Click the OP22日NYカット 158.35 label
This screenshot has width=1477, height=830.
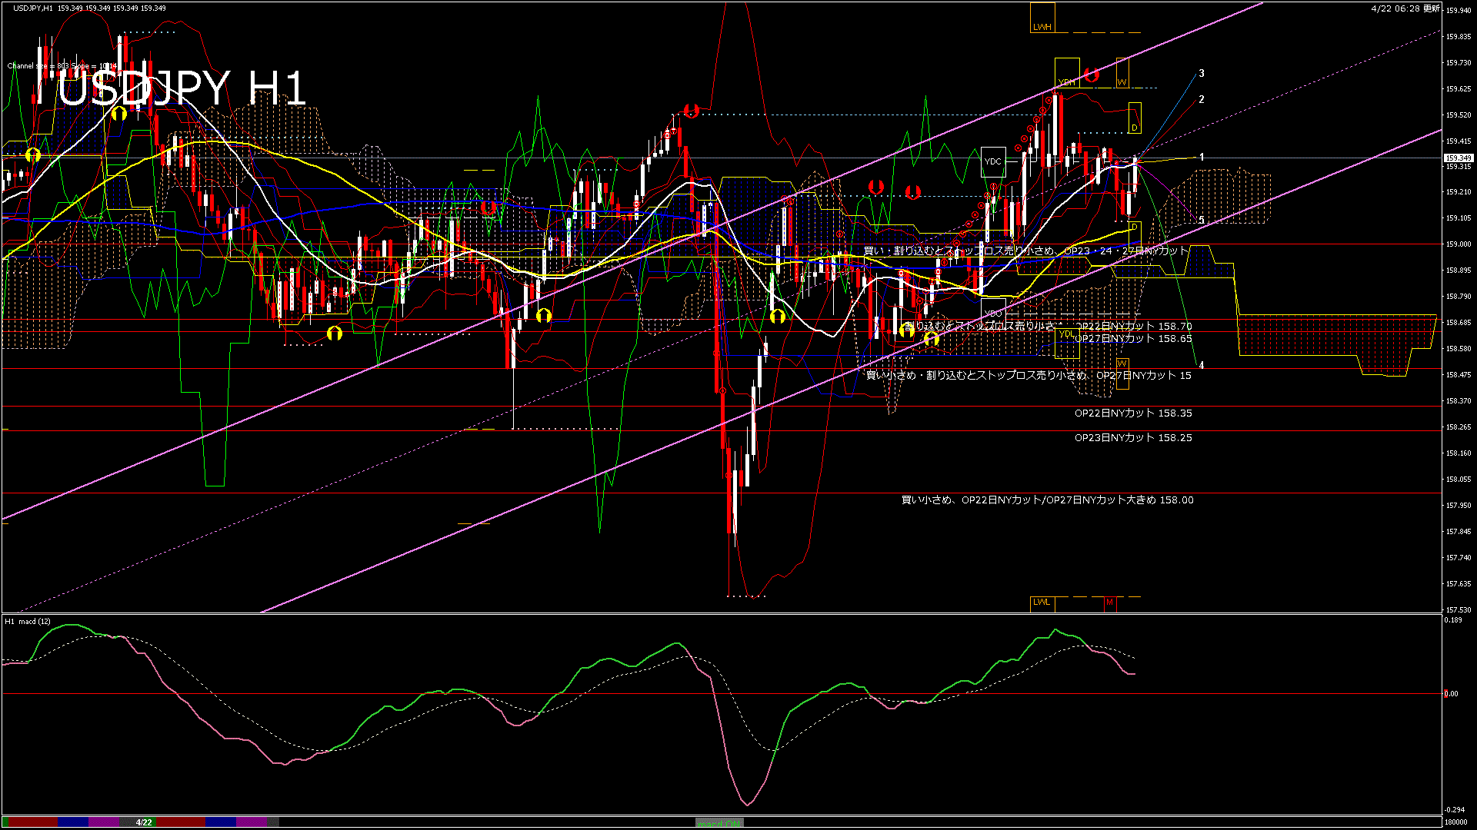(x=1133, y=413)
